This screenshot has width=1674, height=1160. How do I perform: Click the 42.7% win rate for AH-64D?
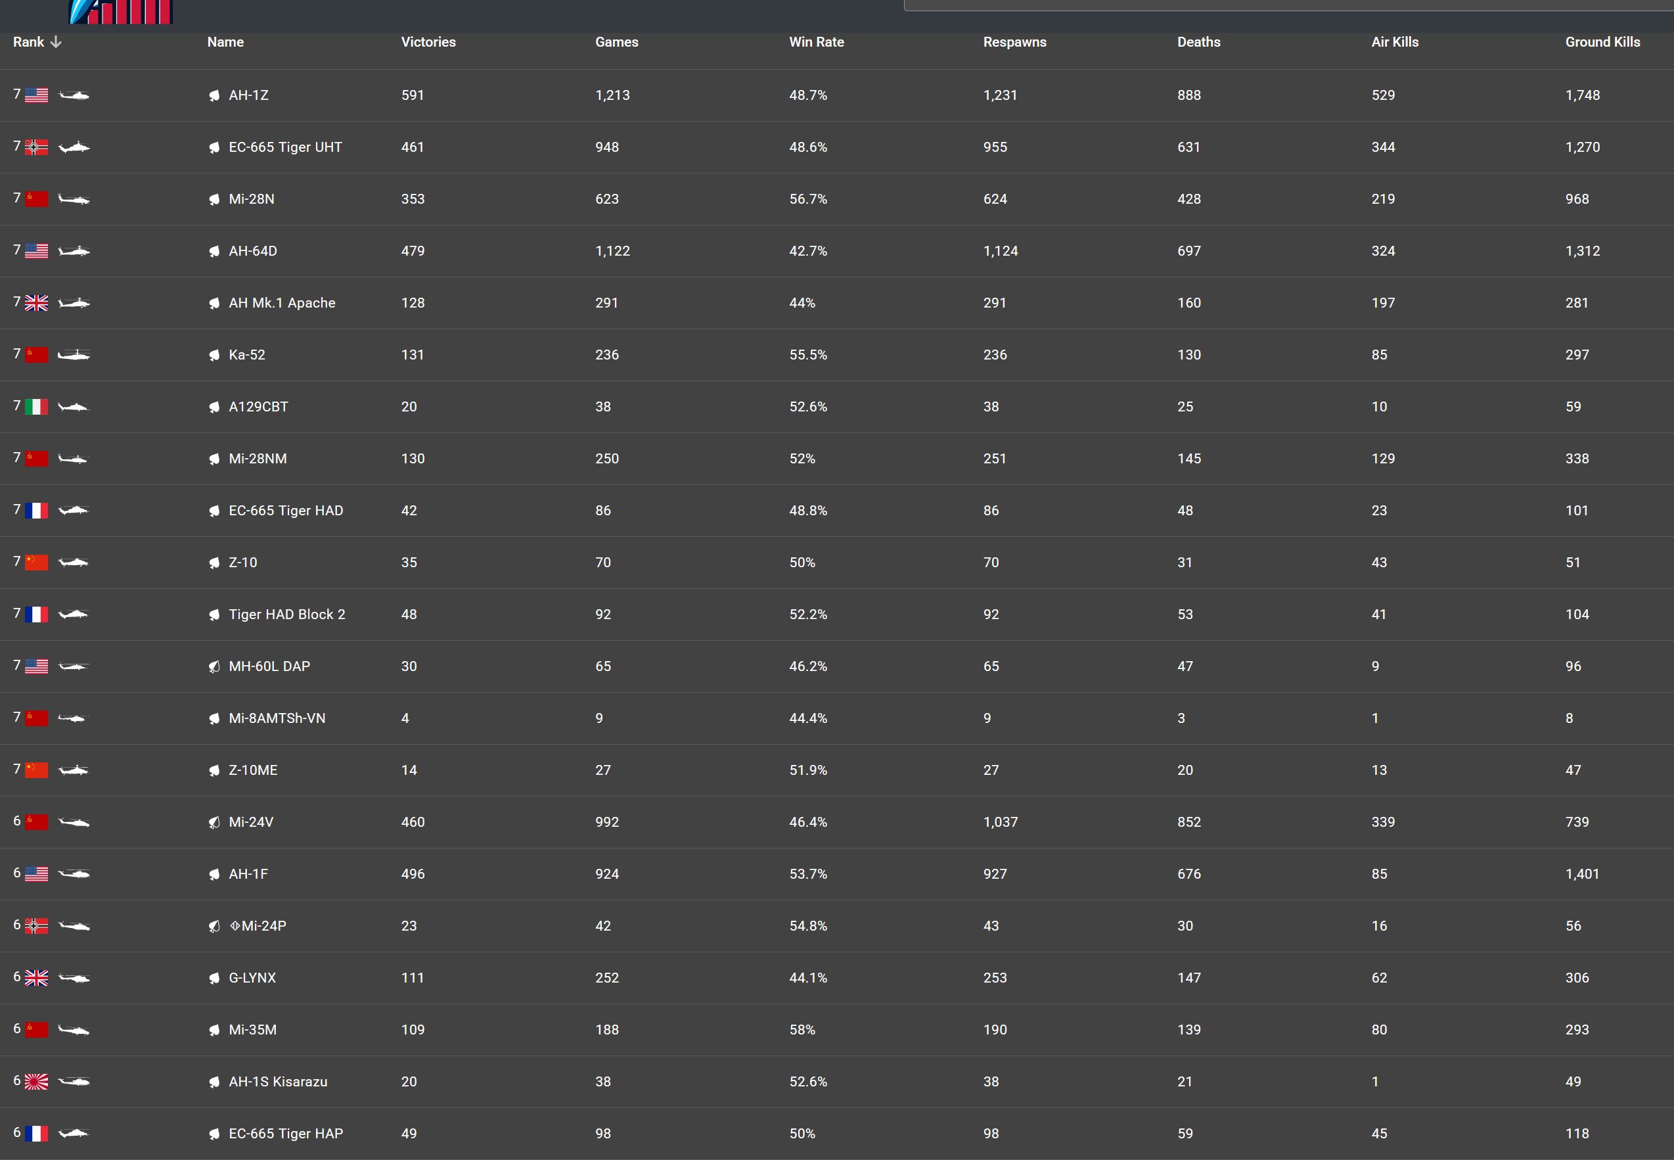pyautogui.click(x=809, y=251)
